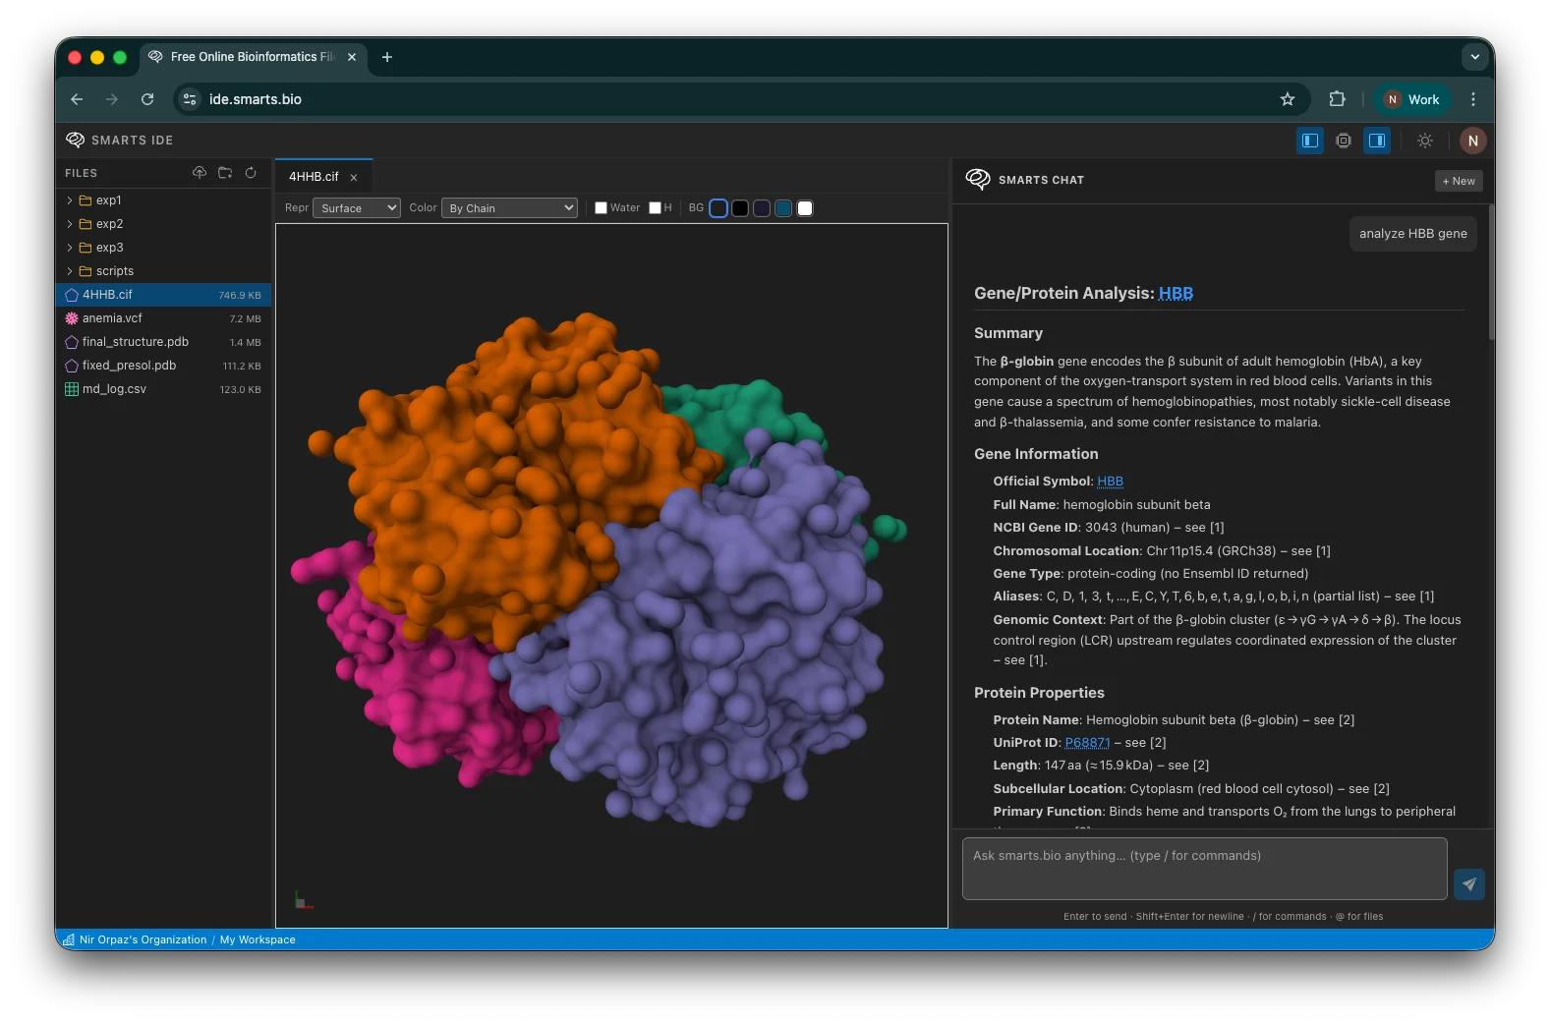The height and width of the screenshot is (1023, 1550).
Task: Open the N user avatar in the app header
Action: click(1472, 141)
